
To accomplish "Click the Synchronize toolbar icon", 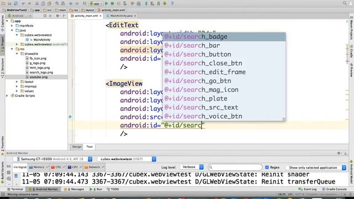I will [15, 3].
